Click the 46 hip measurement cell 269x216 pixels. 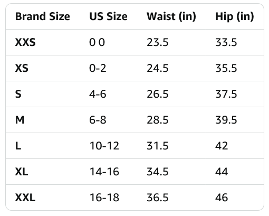click(x=222, y=198)
